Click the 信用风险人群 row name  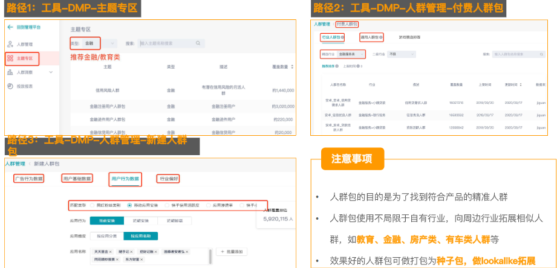click(x=106, y=91)
